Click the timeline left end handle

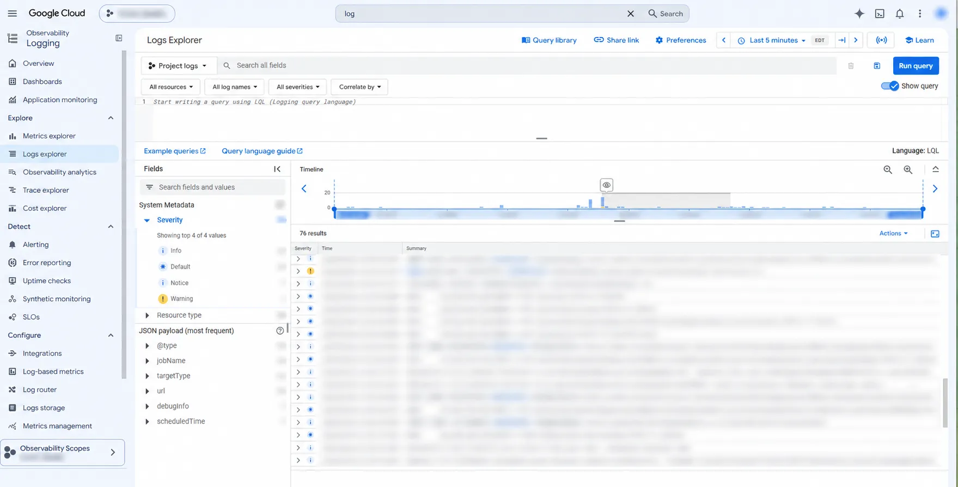coord(334,209)
